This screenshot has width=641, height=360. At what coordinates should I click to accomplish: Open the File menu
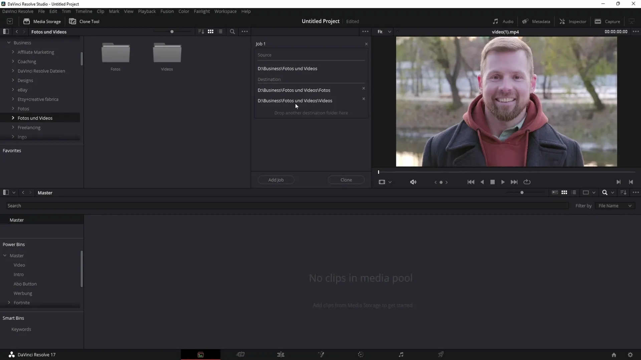41,11
